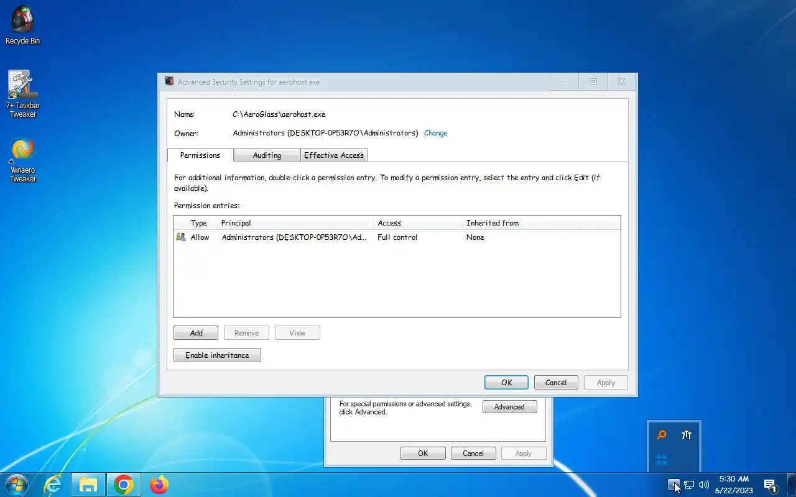The image size is (796, 497).
Task: Launch Firefox from the taskbar
Action: click(x=159, y=485)
